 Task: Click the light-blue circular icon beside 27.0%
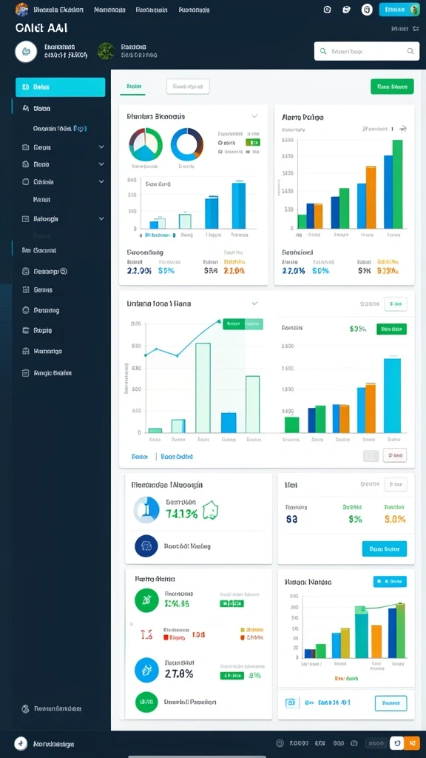(146, 670)
